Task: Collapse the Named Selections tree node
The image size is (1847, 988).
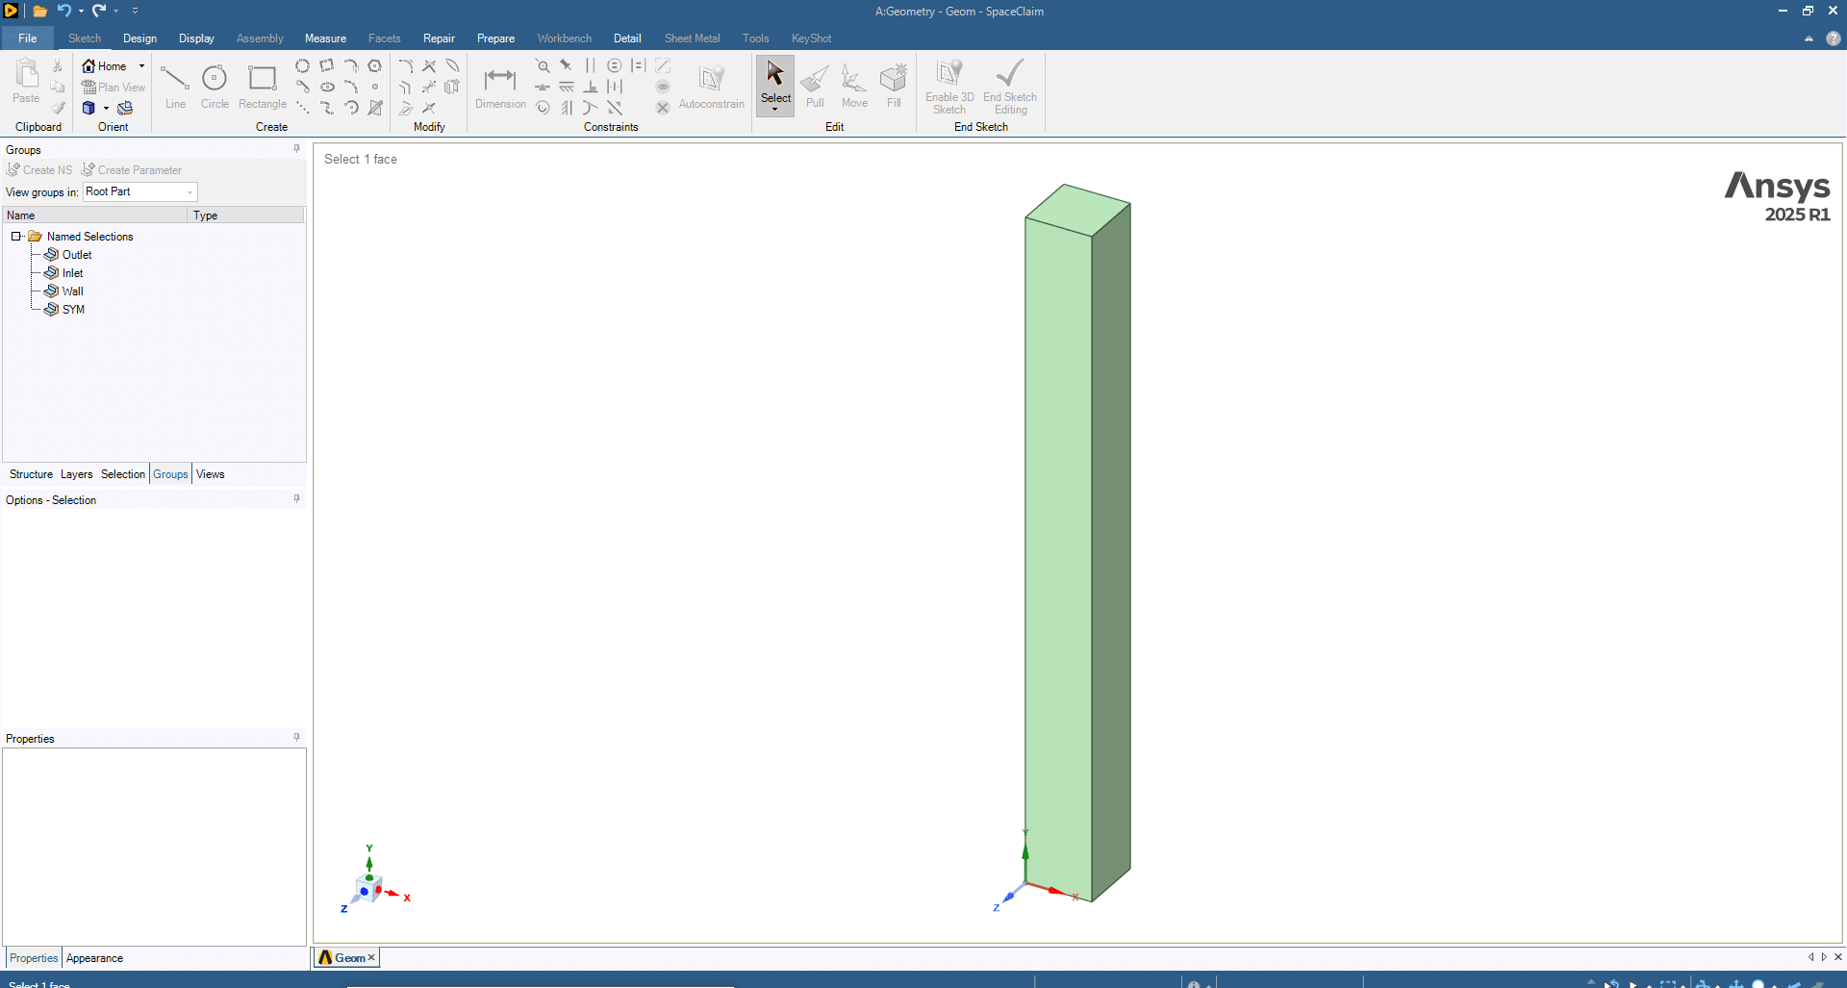Action: (16, 237)
